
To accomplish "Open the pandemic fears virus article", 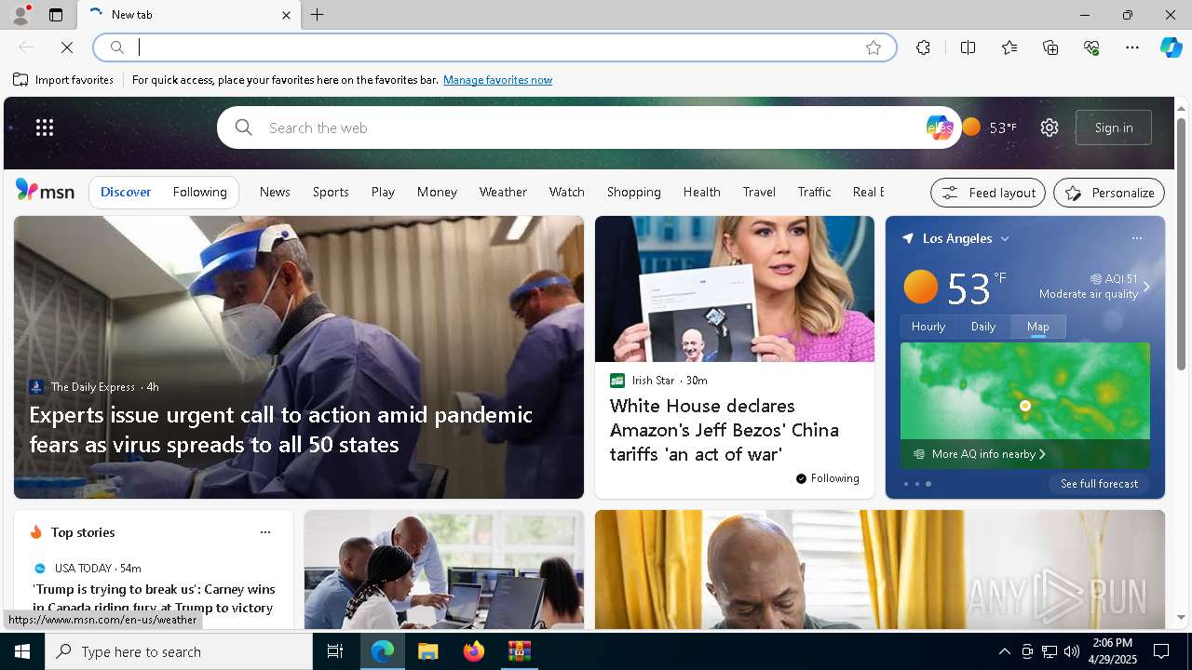I will pos(280,429).
